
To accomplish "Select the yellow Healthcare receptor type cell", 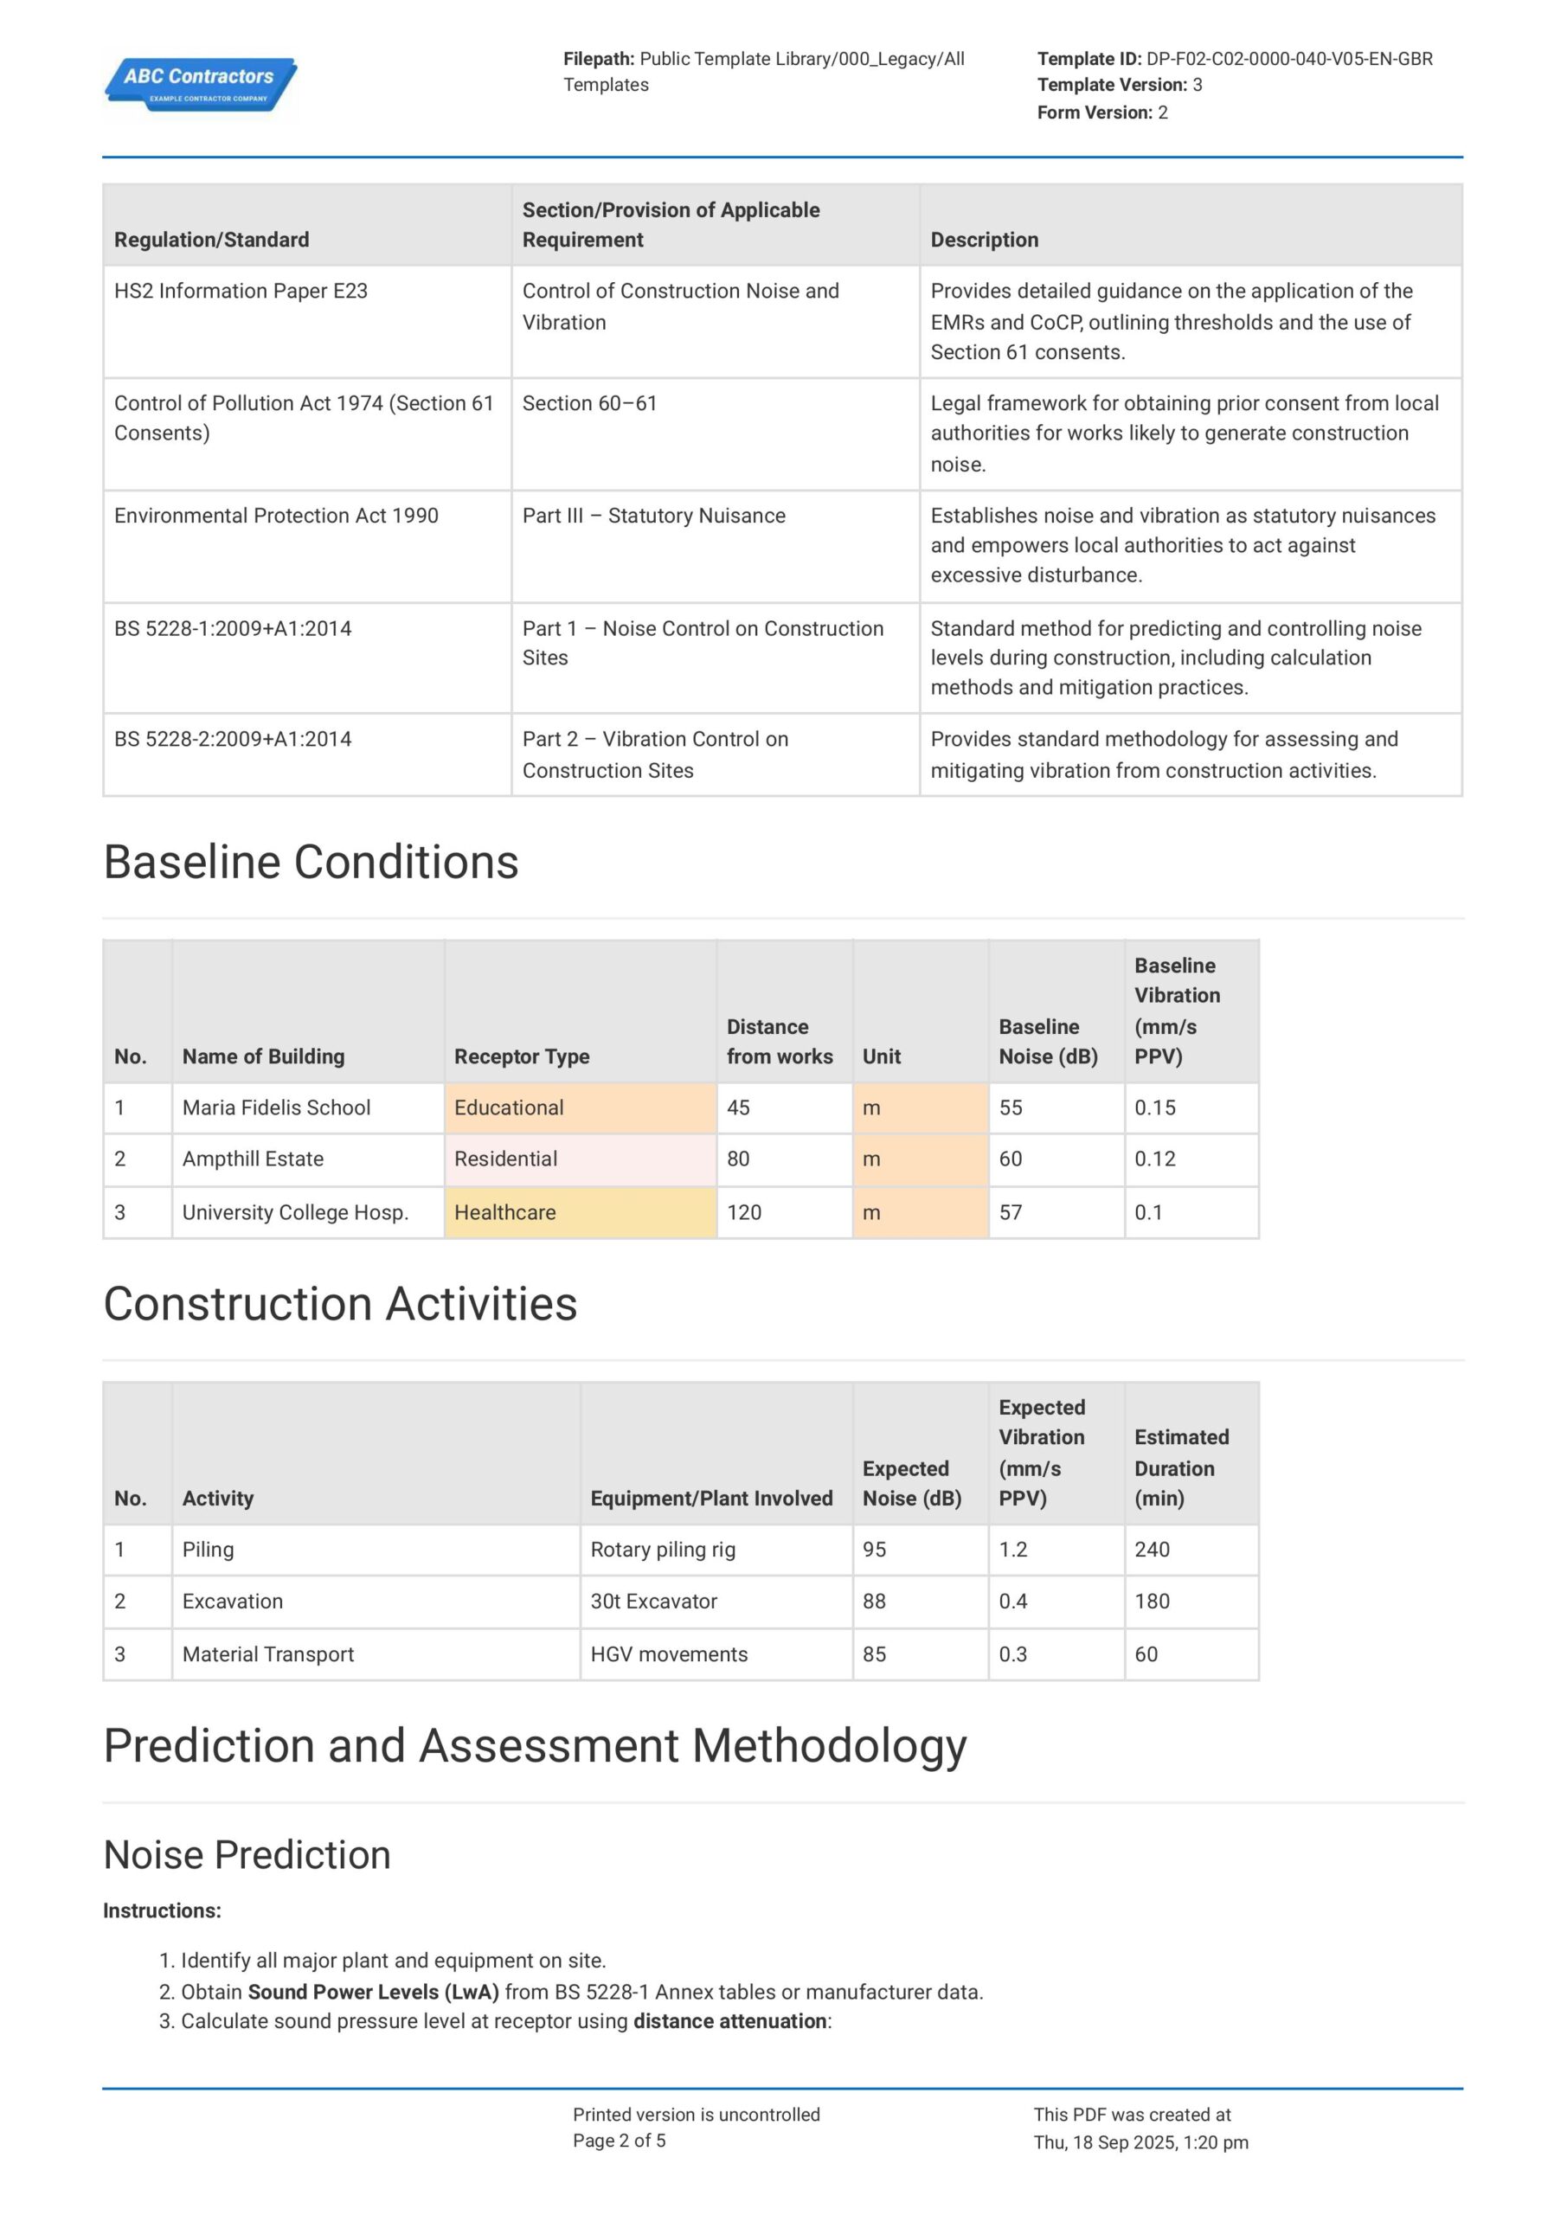I will [579, 1213].
